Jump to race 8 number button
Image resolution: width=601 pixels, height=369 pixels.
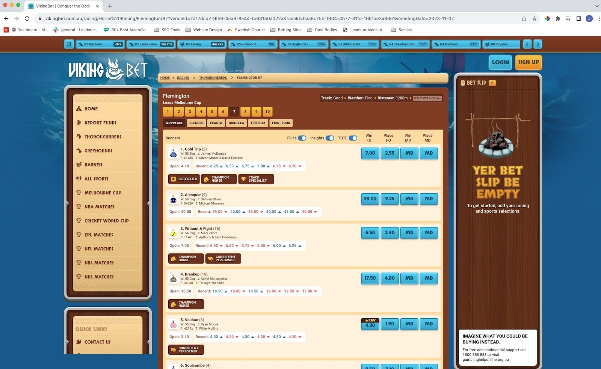tap(245, 111)
